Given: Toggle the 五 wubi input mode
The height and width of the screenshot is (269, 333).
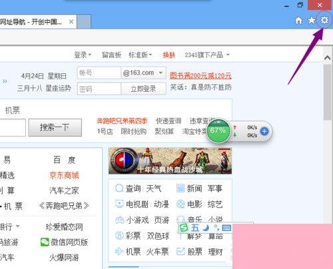Looking at the screenshot, I should (x=195, y=228).
